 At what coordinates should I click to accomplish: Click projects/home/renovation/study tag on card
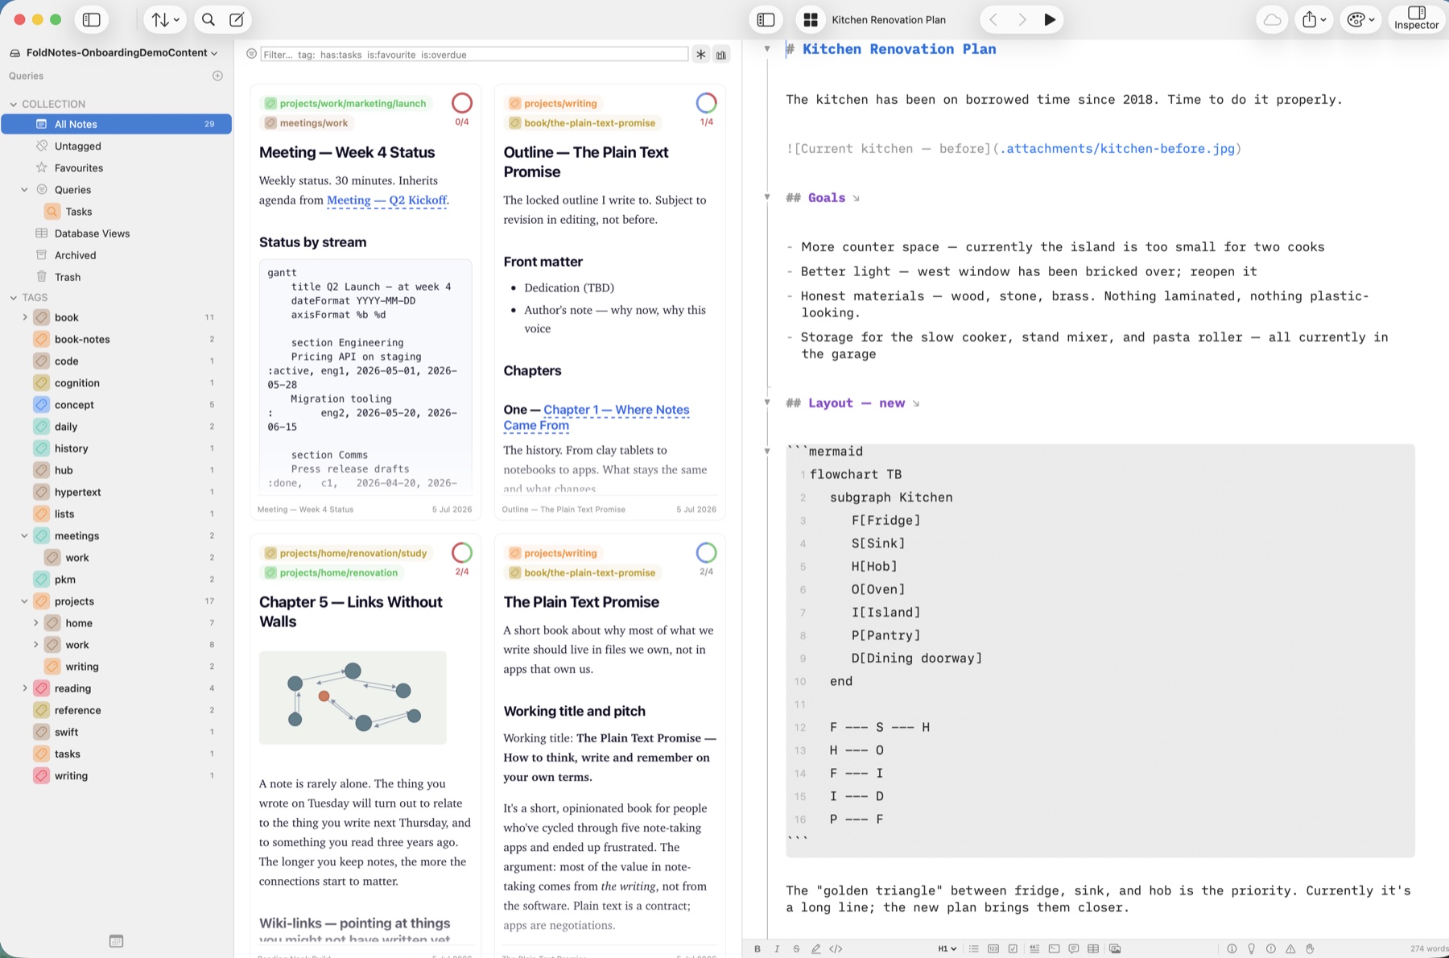click(x=346, y=553)
